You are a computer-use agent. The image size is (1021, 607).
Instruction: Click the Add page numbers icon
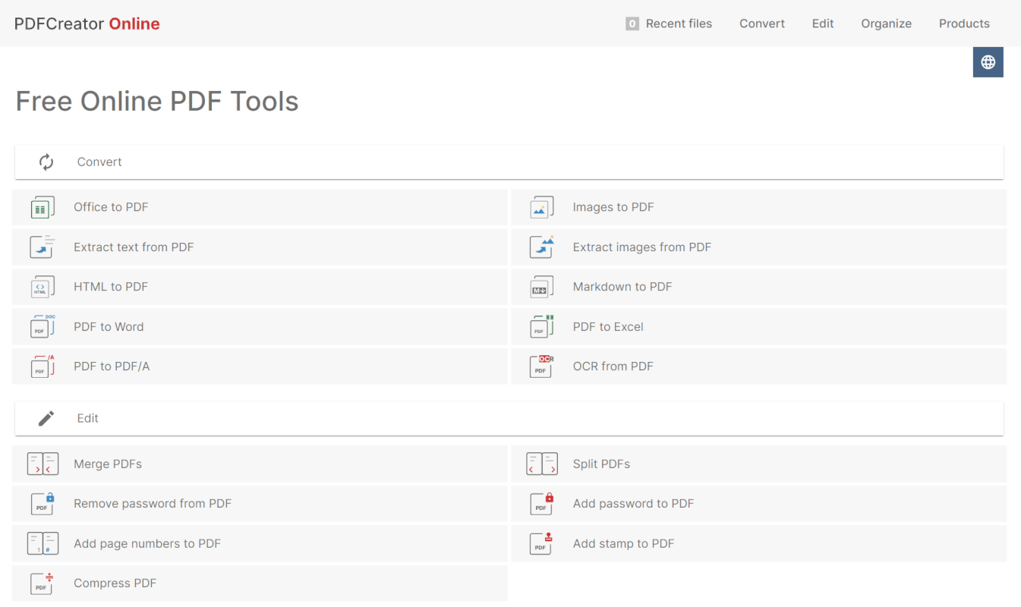(43, 543)
